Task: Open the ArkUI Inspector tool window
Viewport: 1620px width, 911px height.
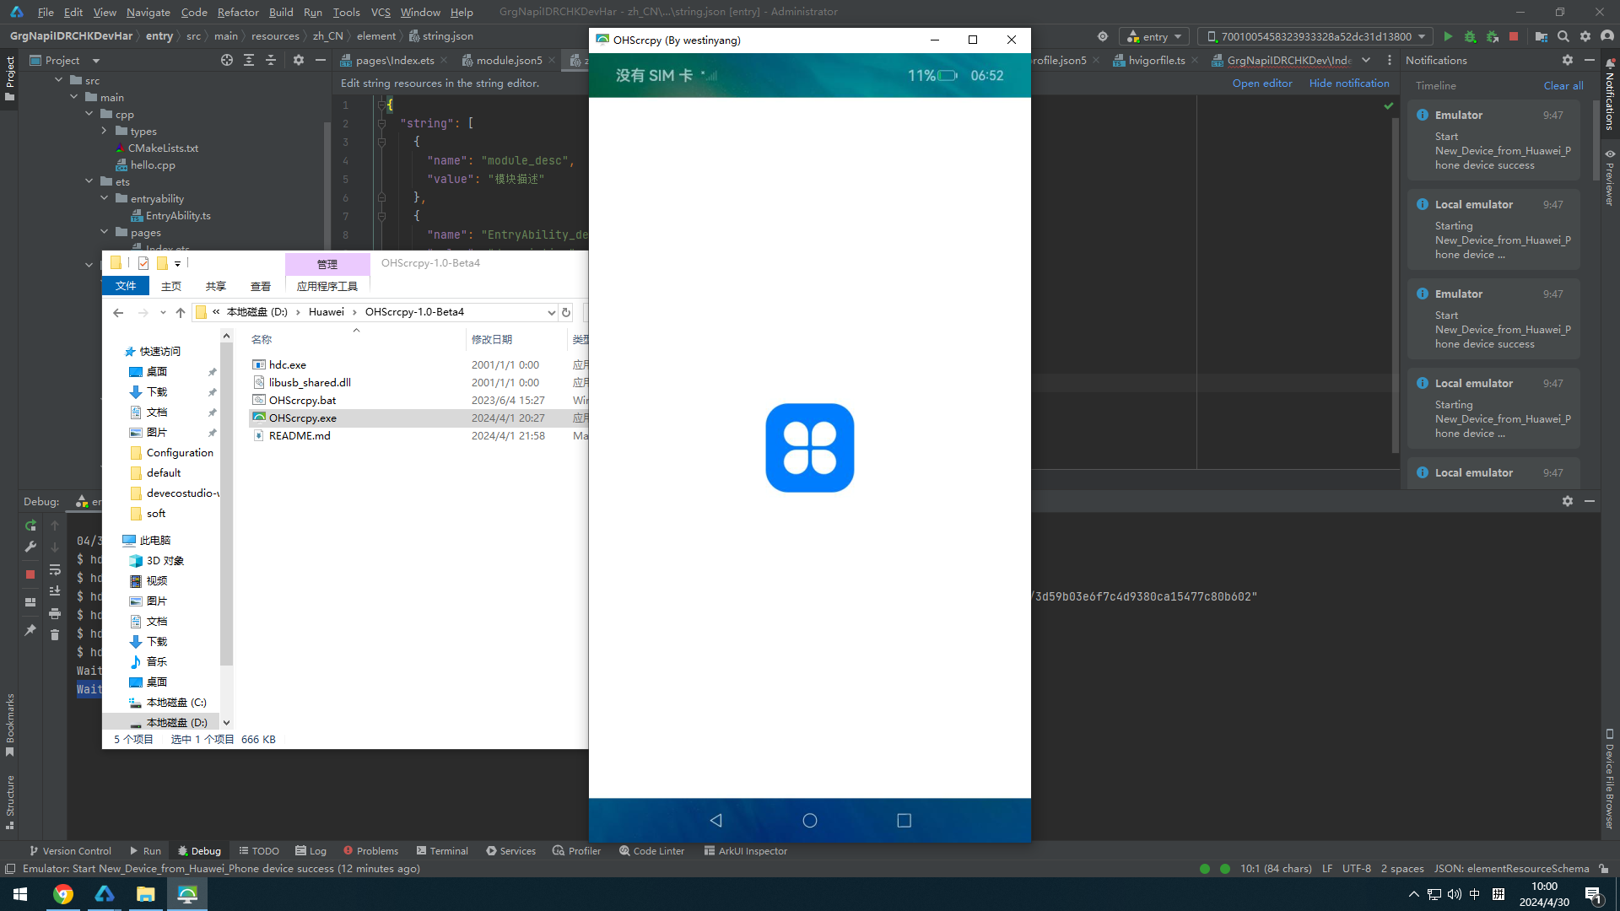Action: [x=745, y=851]
